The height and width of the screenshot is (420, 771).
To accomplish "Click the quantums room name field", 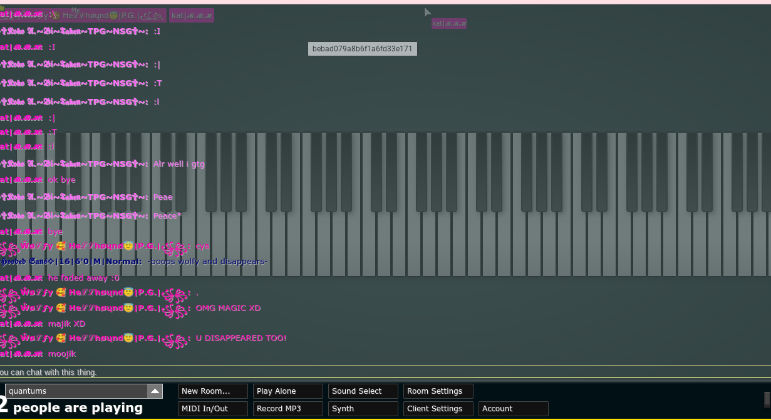I will click(76, 391).
